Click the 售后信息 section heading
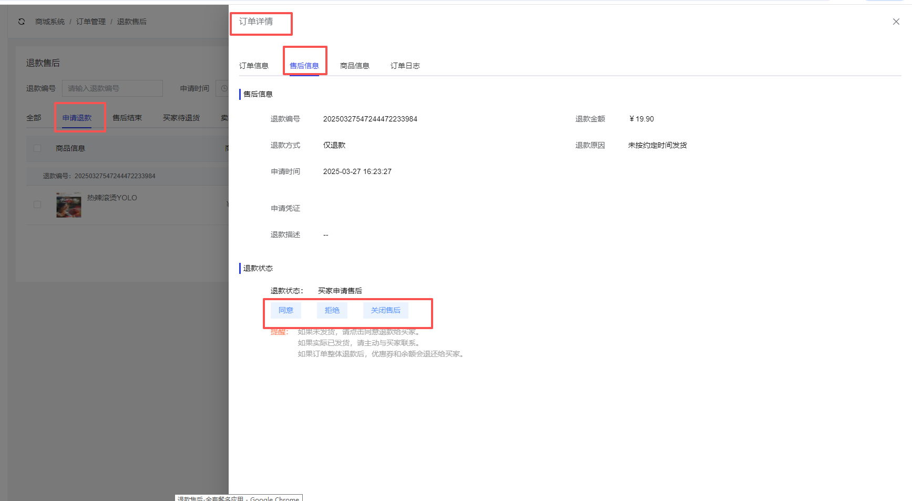 point(258,94)
